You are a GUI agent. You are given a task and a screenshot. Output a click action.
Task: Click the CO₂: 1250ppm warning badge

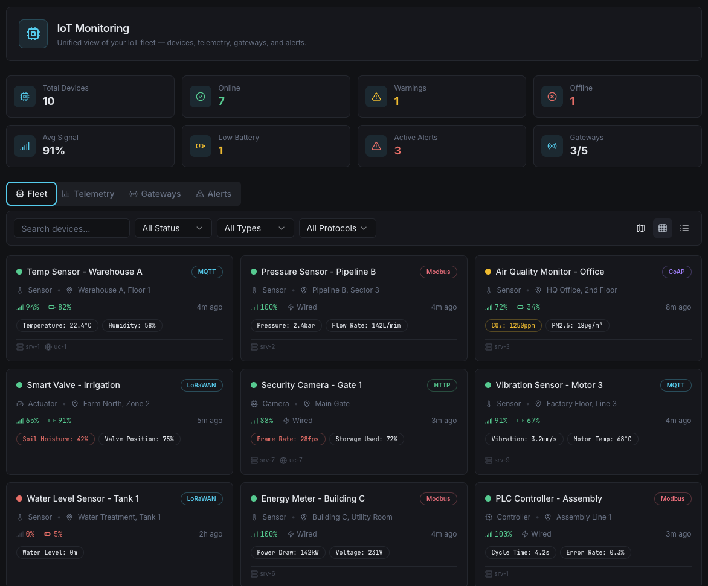tap(513, 325)
